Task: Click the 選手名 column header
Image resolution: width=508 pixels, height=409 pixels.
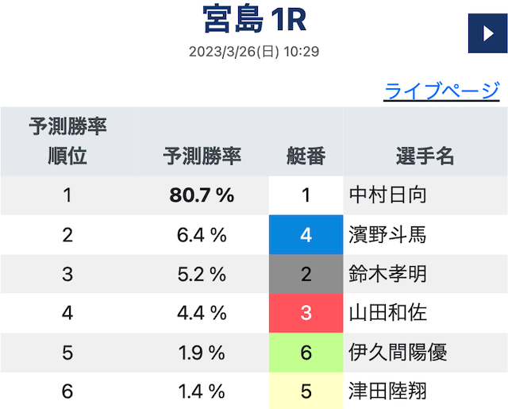Action: pyautogui.click(x=425, y=156)
